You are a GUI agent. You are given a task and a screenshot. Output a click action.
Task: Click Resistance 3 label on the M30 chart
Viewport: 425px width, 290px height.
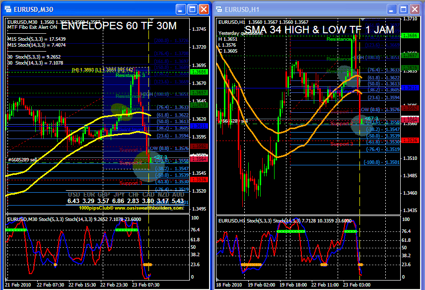pyautogui.click(x=130, y=75)
